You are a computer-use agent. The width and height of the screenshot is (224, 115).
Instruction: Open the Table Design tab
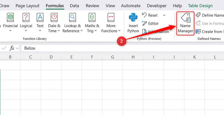(x=200, y=6)
